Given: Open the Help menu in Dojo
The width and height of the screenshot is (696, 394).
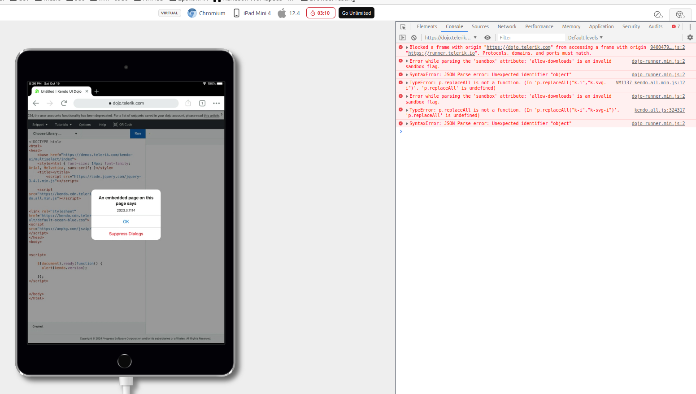Looking at the screenshot, I should 103,125.
